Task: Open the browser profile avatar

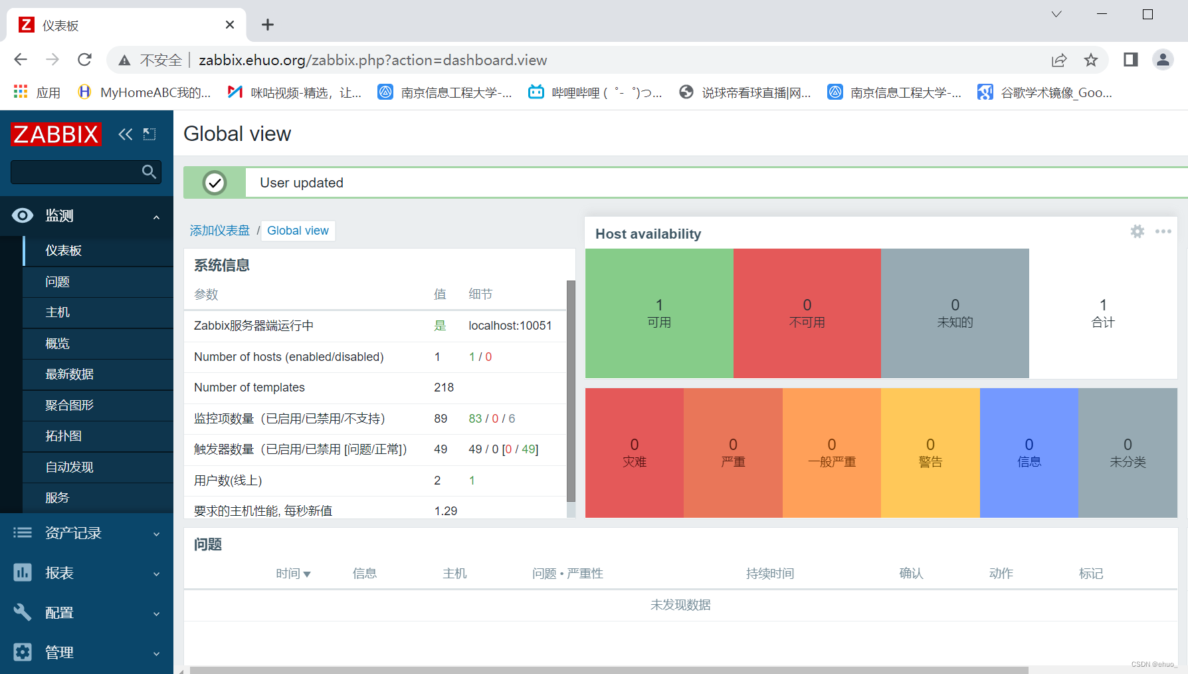Action: tap(1163, 60)
